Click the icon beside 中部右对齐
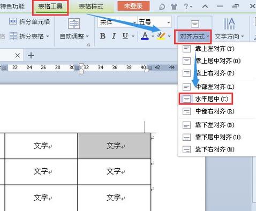 point(186,111)
